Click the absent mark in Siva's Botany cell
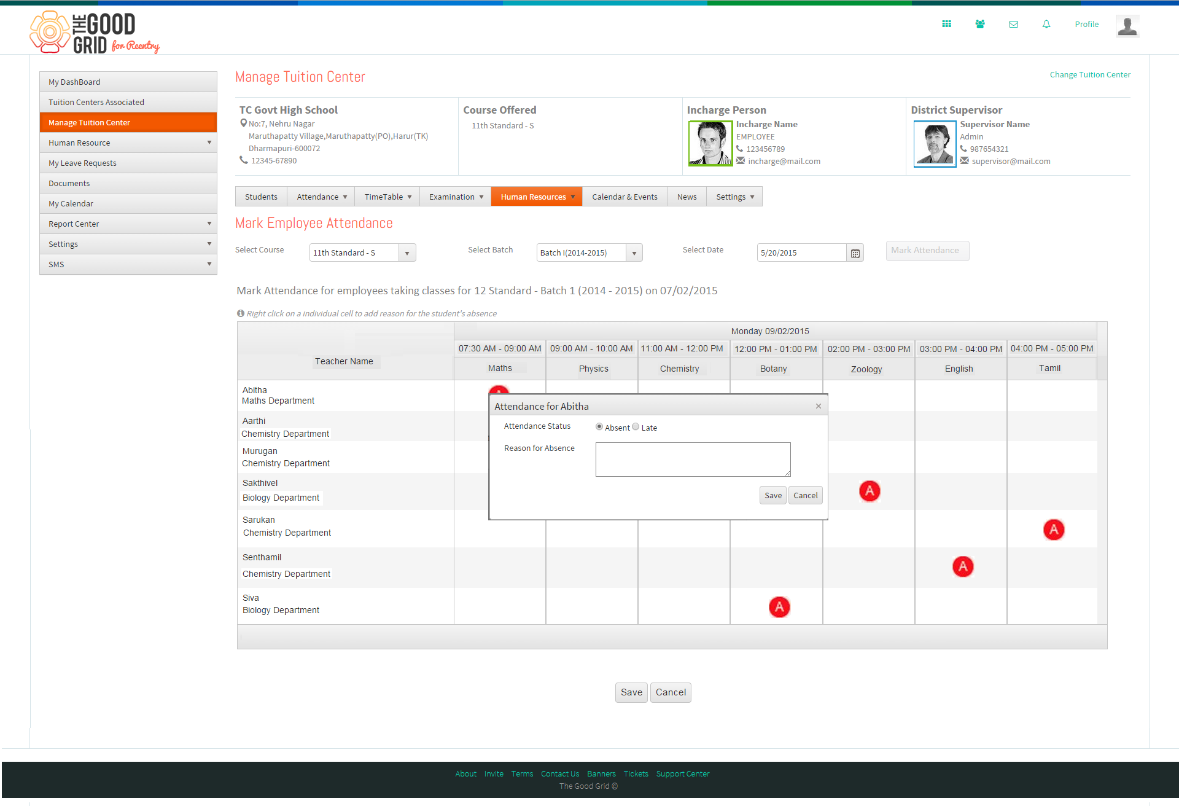 tap(779, 607)
